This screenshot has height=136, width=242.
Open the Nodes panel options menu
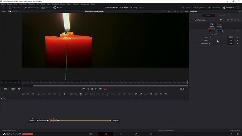[x=186, y=99]
